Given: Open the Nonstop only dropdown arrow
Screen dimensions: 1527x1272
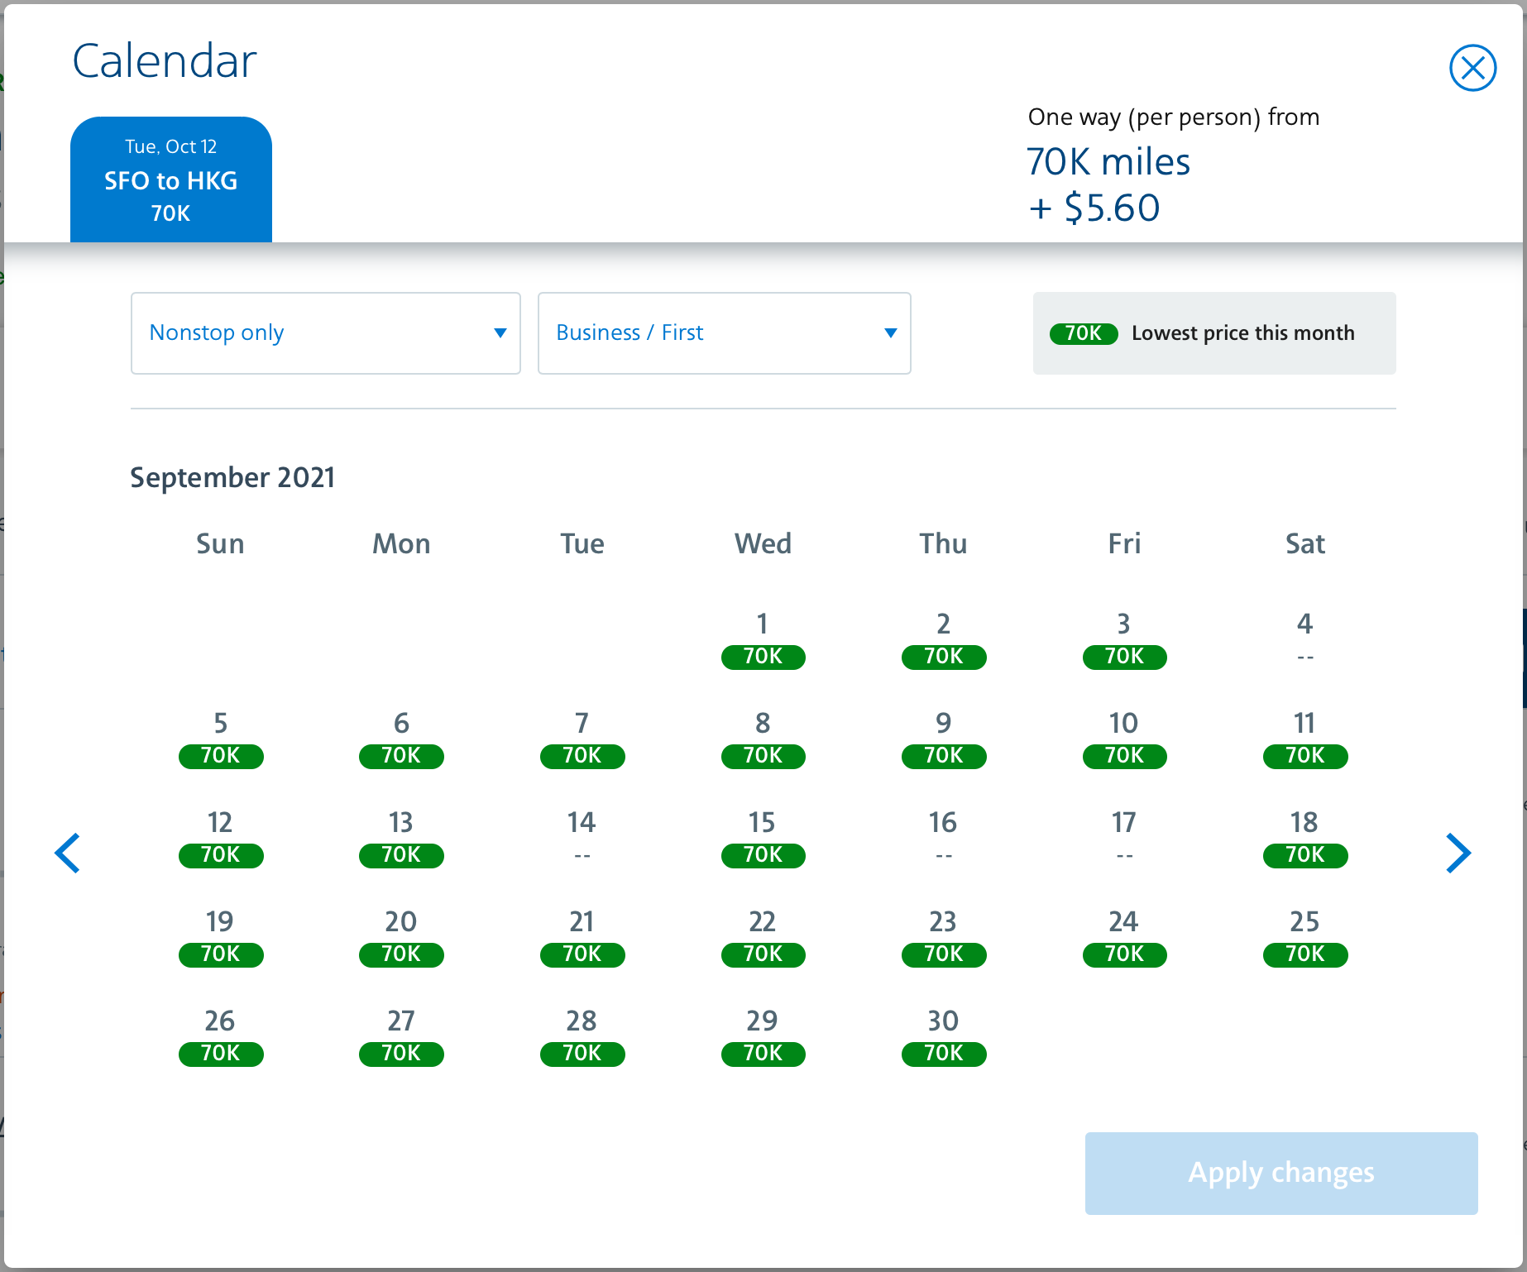Looking at the screenshot, I should [501, 332].
